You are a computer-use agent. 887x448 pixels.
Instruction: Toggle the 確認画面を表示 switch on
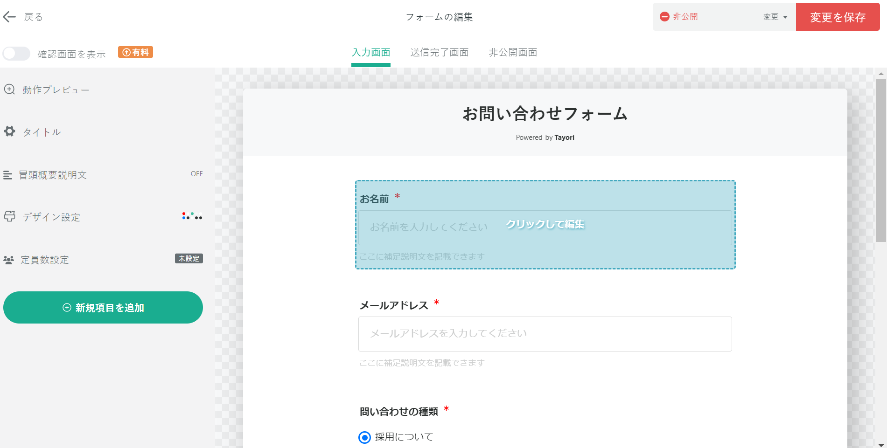tap(16, 54)
